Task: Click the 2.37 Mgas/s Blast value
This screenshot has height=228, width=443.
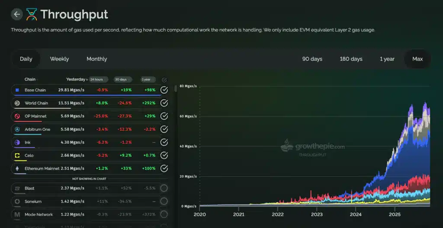Action: [x=72, y=188]
